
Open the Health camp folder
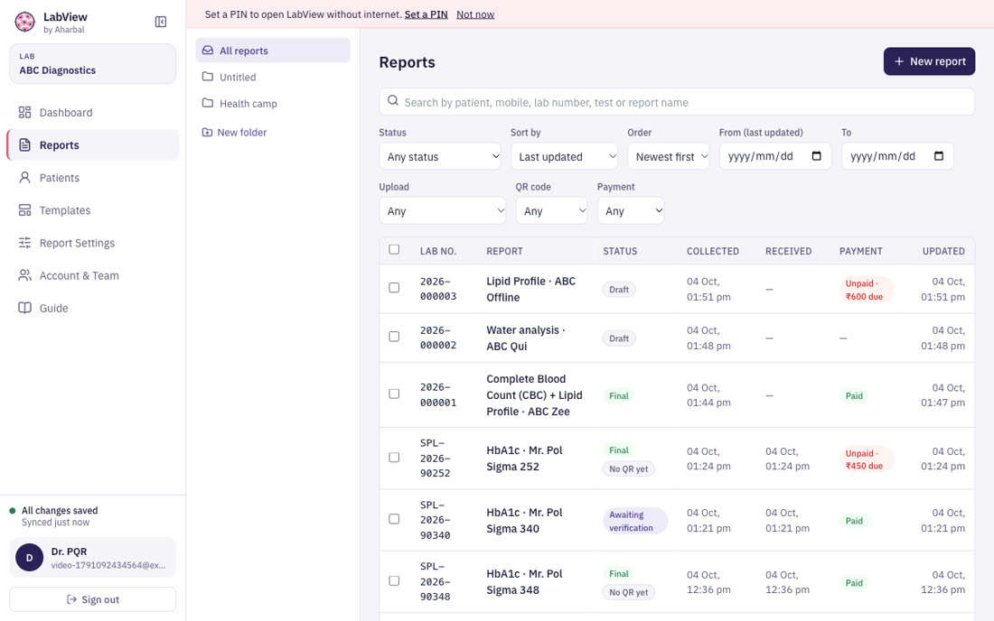pyautogui.click(x=273, y=103)
